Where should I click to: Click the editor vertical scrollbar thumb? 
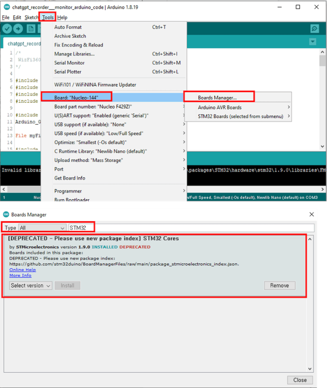coord(322,61)
